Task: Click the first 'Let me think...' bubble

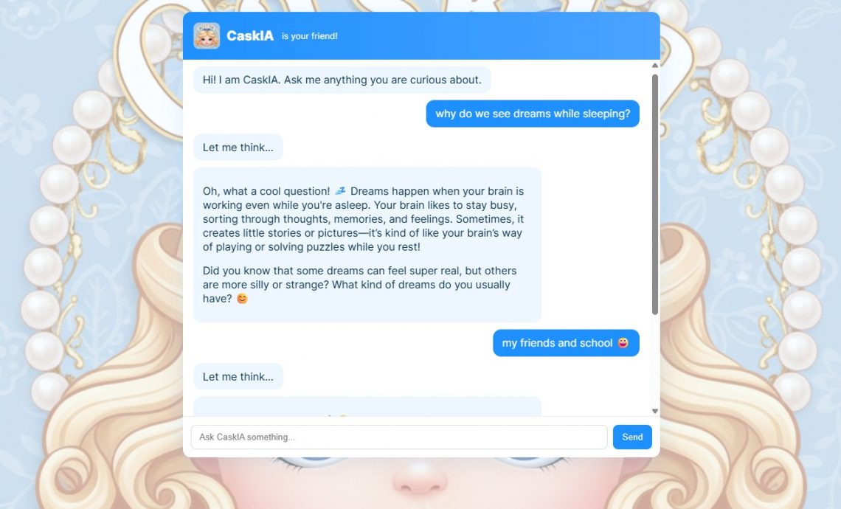Action: [x=238, y=147]
